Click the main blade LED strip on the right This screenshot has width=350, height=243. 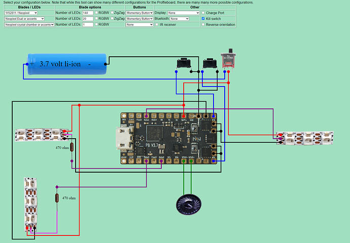tap(305, 138)
